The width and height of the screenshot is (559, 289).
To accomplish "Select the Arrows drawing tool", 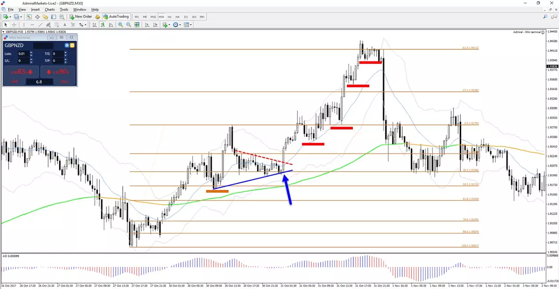I will coord(81,25).
